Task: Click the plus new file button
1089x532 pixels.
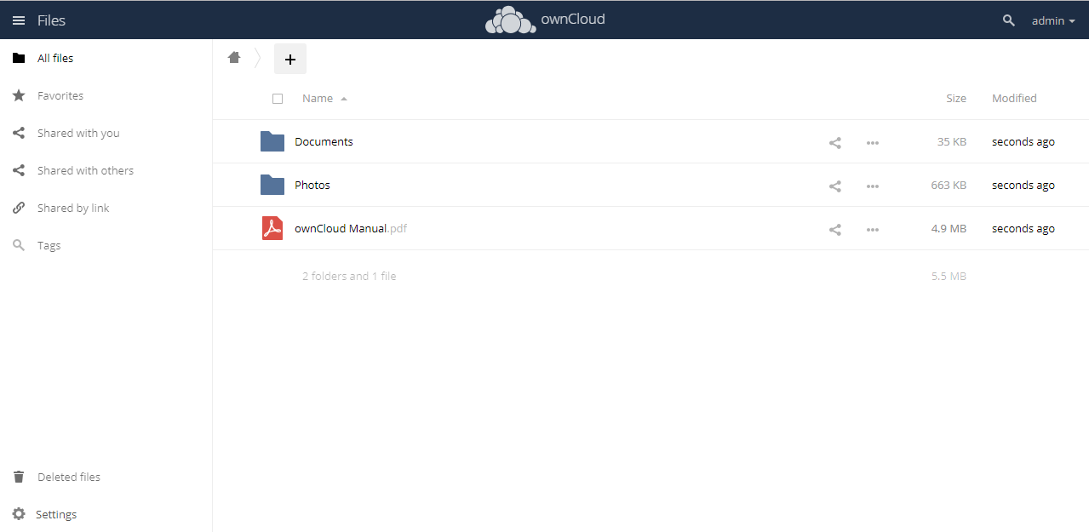Action: (x=290, y=59)
